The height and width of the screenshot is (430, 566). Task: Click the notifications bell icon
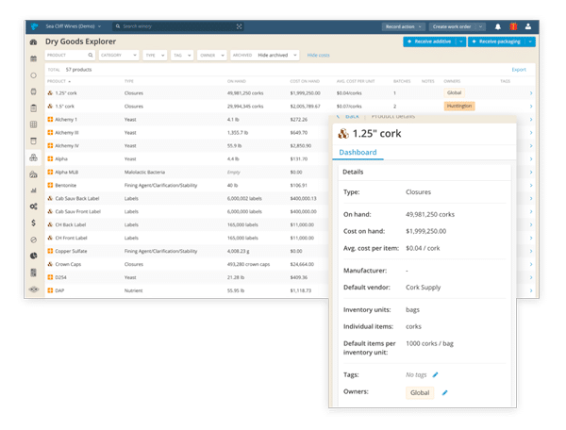497,26
